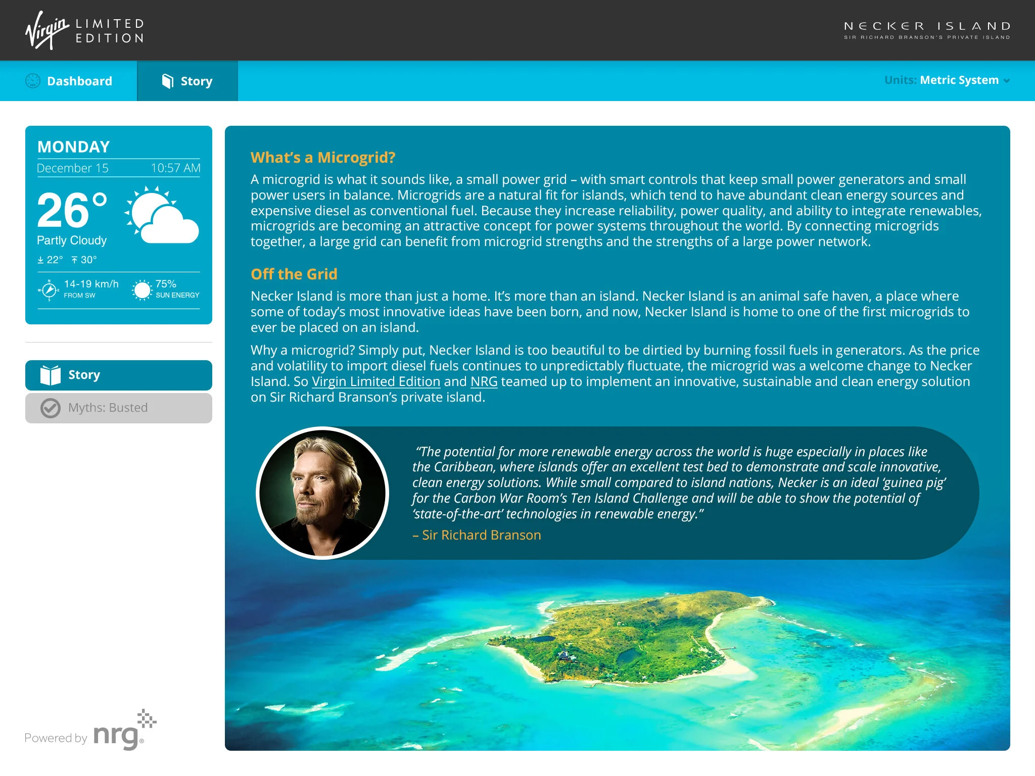The height and width of the screenshot is (776, 1035).
Task: Click the low temperature arrow icon
Action: [x=41, y=260]
